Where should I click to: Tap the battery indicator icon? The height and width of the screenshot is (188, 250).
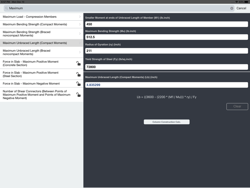point(246,2)
